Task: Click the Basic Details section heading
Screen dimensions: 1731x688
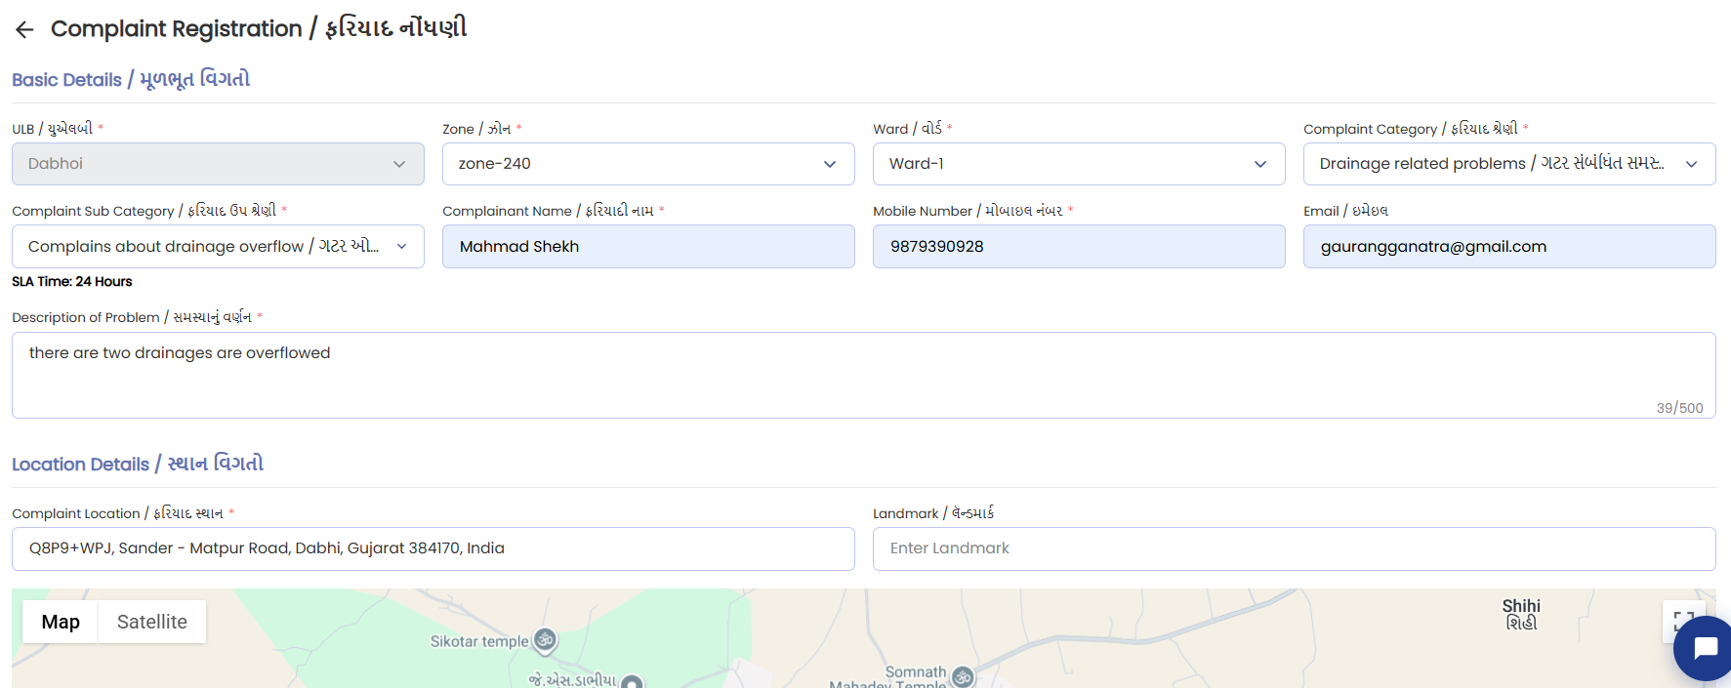Action: [131, 79]
